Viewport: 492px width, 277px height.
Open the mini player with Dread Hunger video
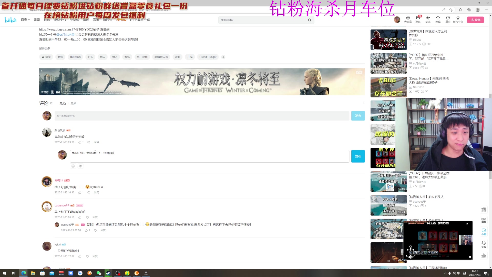438,240
